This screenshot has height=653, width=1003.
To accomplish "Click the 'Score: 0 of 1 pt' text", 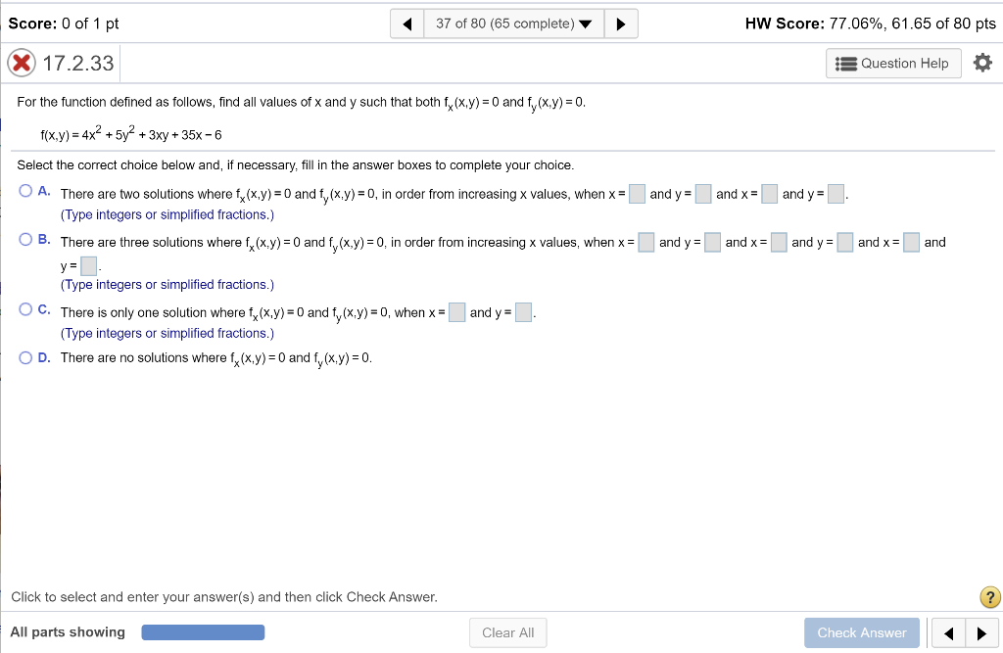I will click(x=64, y=23).
